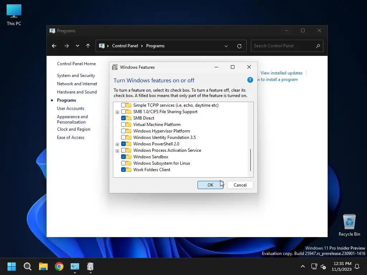Viewport: 367px width, 275px height.
Task: Select the Work Folders Client label
Action: [x=152, y=170]
